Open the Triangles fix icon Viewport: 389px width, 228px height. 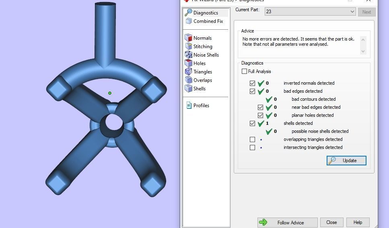point(189,71)
